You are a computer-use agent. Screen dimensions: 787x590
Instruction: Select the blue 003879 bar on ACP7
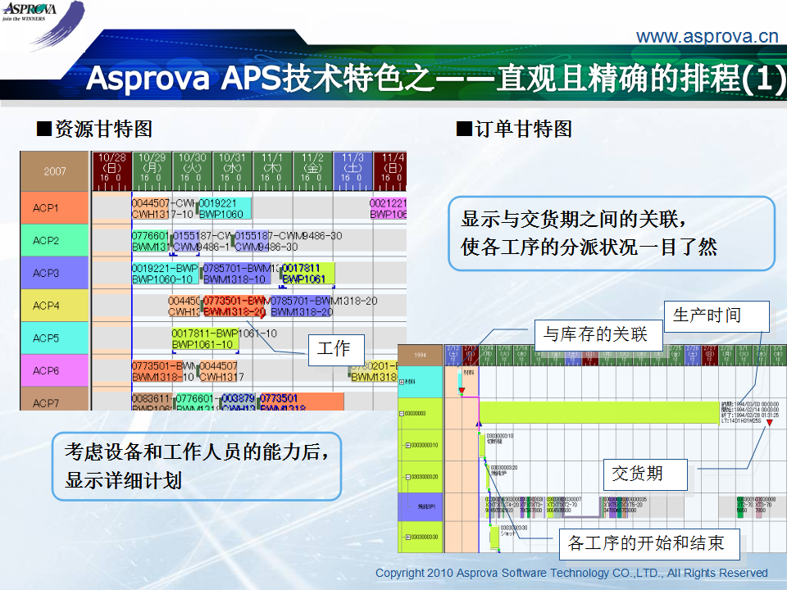click(x=238, y=402)
